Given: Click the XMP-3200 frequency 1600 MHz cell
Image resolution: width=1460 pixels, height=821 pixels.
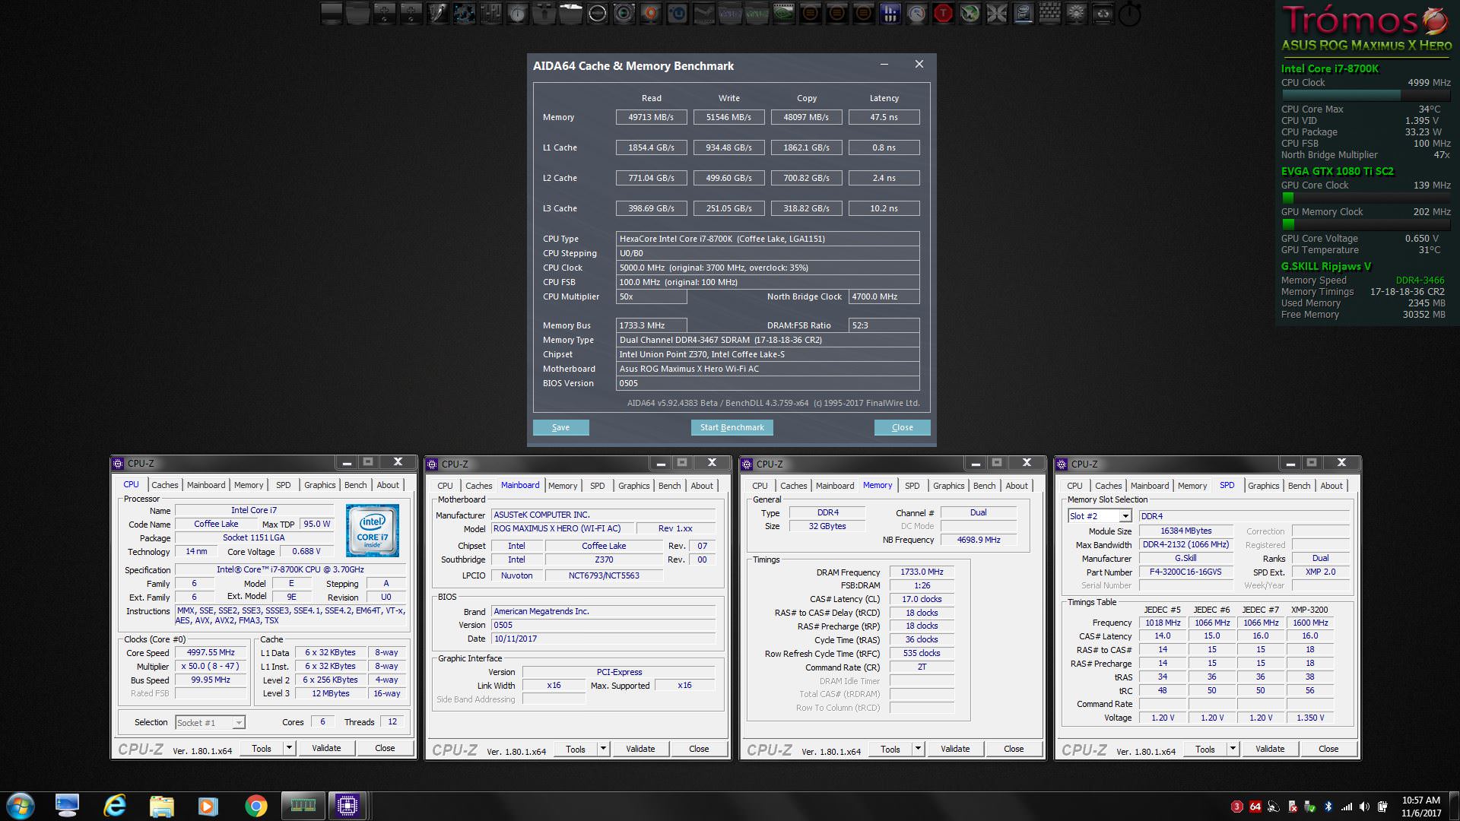Looking at the screenshot, I should [x=1310, y=623].
